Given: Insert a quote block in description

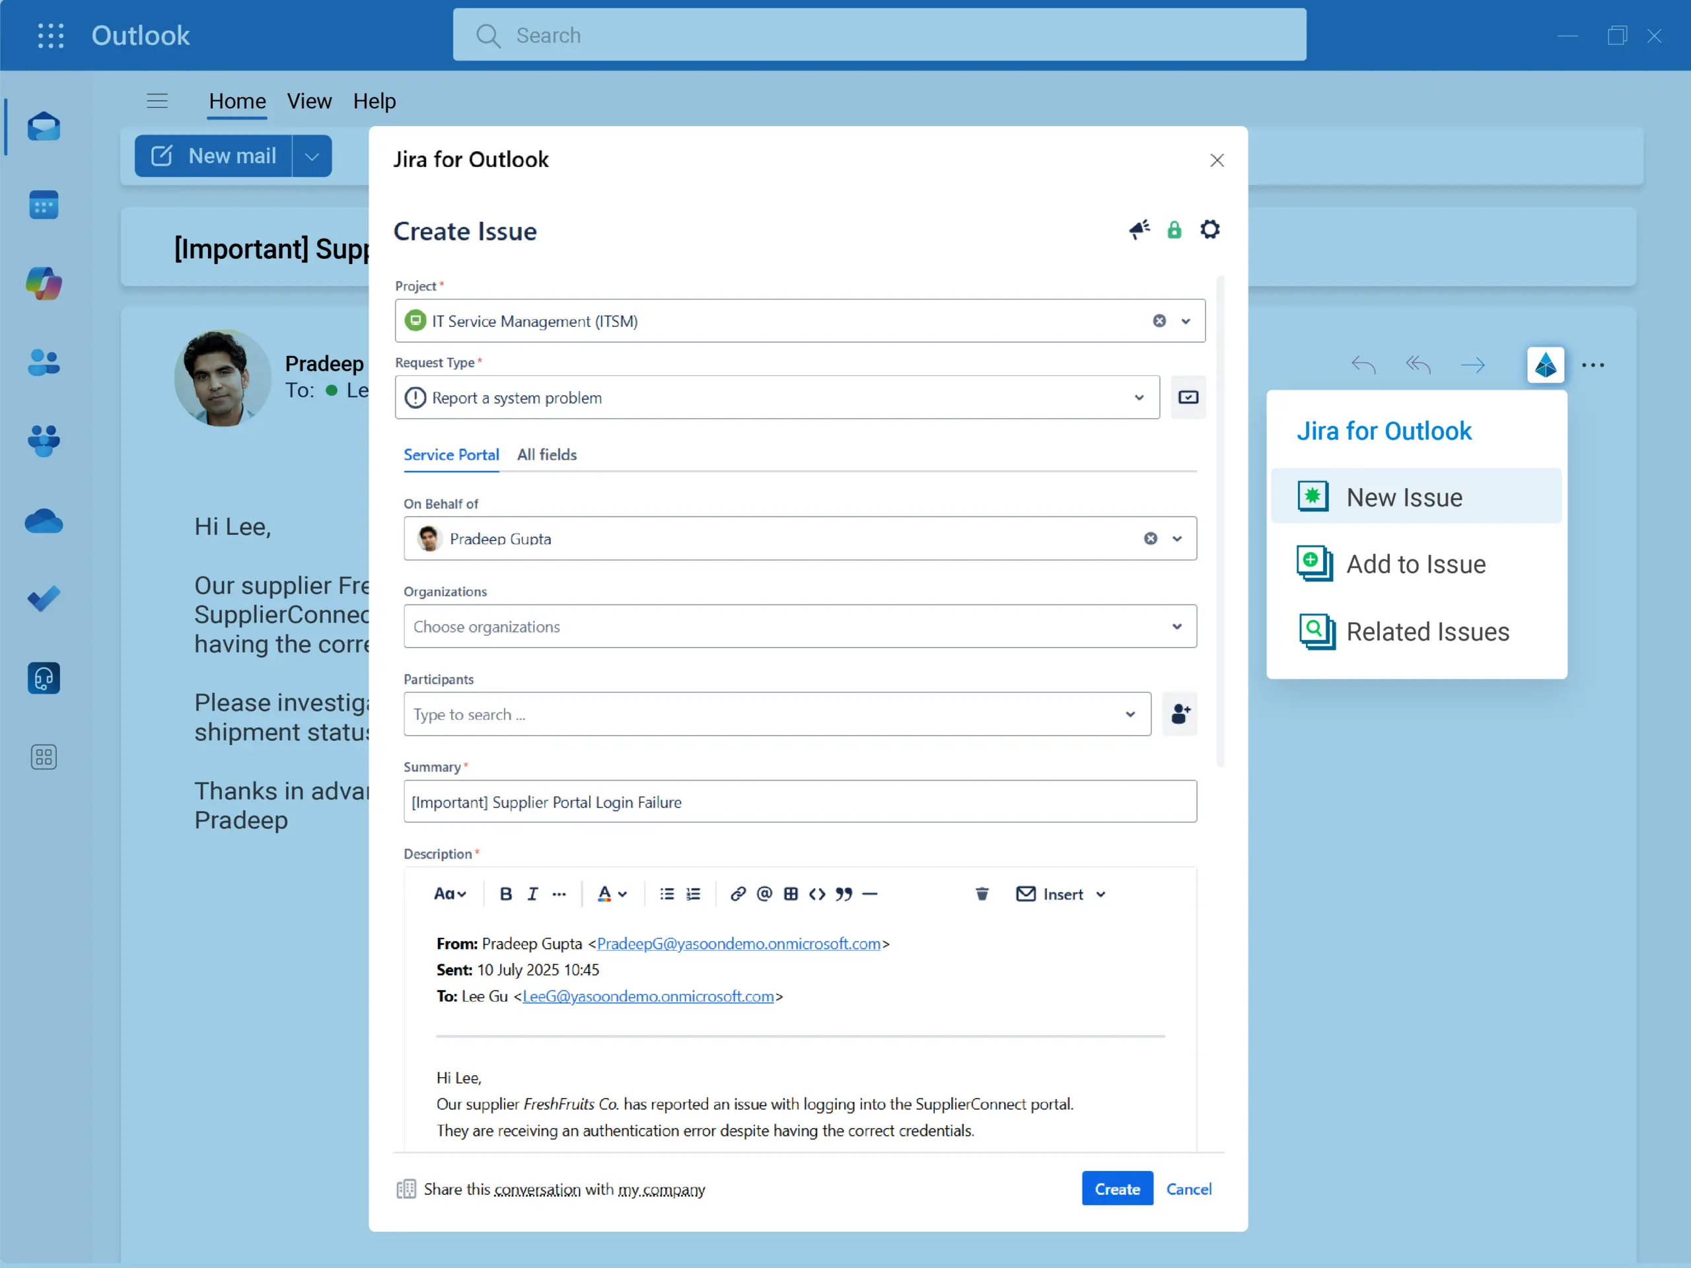Looking at the screenshot, I should 844,894.
